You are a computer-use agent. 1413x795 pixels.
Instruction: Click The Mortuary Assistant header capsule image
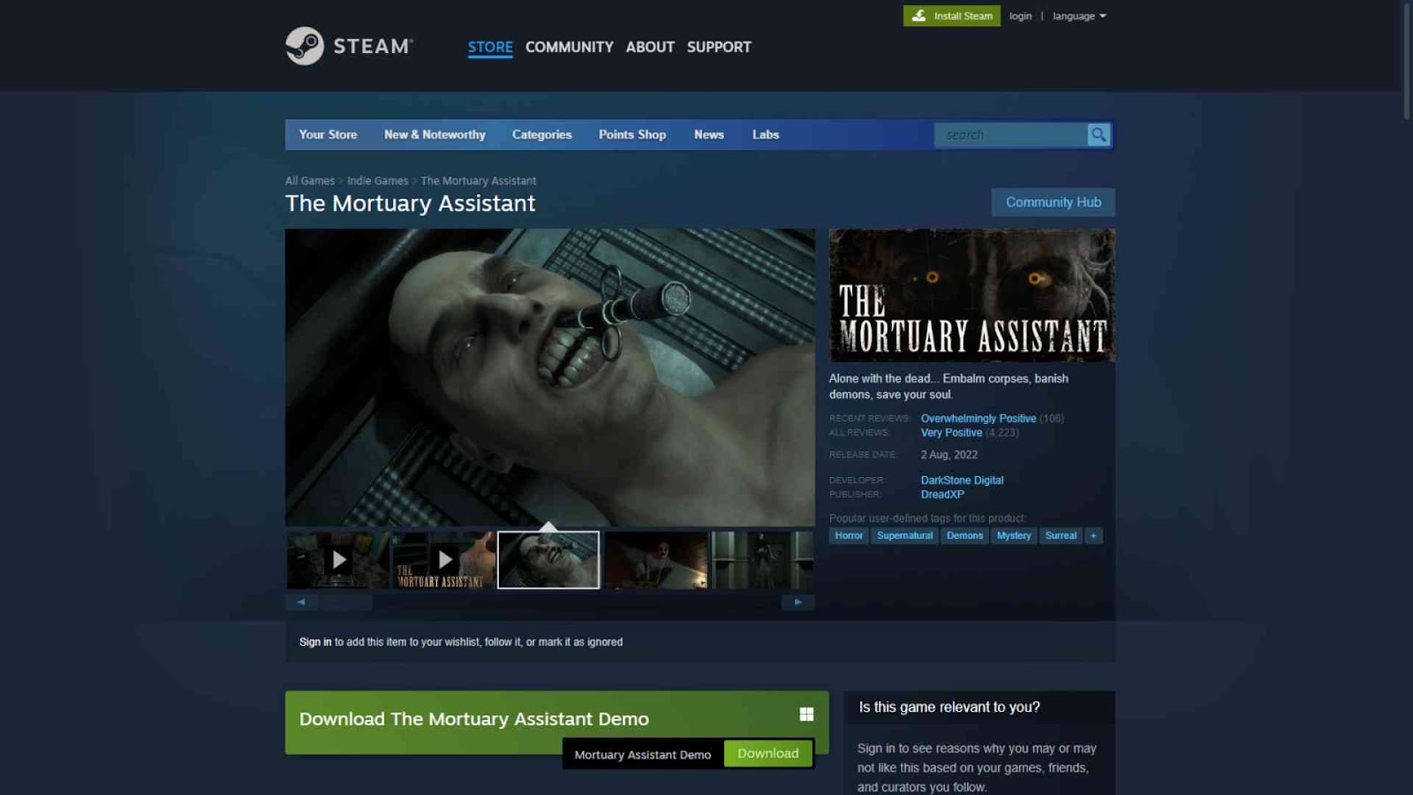point(971,295)
